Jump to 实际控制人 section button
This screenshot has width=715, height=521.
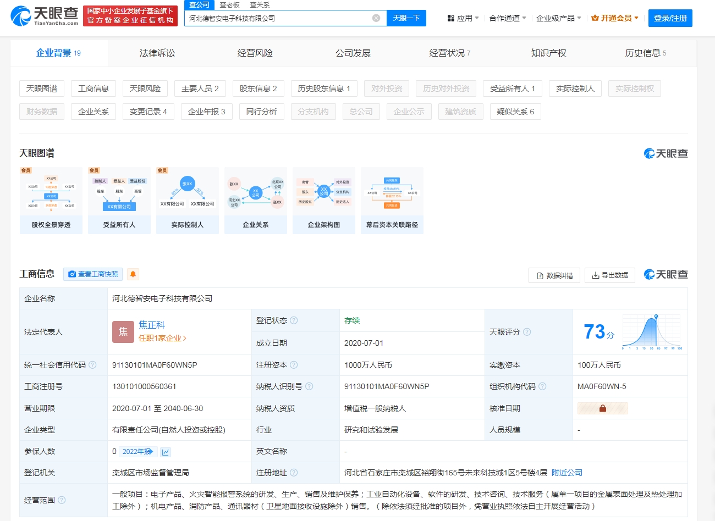(575, 88)
